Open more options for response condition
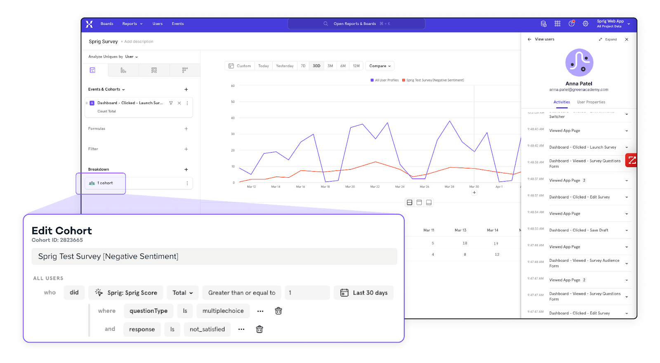The image size is (660, 363). pos(241,329)
